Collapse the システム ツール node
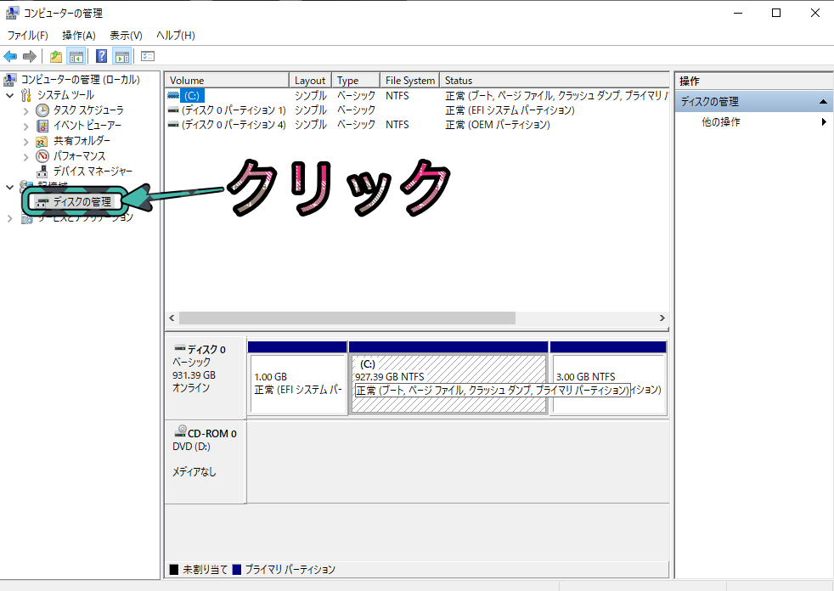The height and width of the screenshot is (591, 834). (9, 96)
